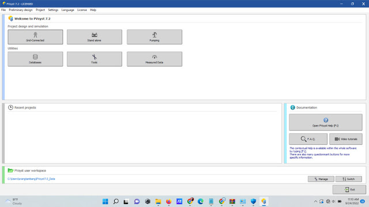
Task: Open Windows taskbar search
Action: pyautogui.click(x=116, y=201)
